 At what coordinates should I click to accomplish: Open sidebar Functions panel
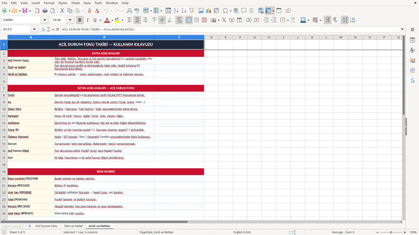[x=412, y=81]
